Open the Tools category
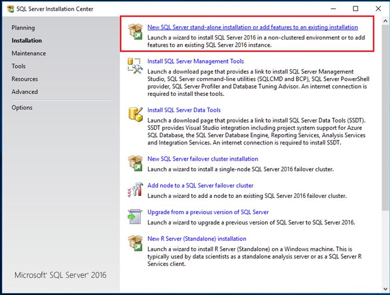Image resolution: width=390 pixels, height=295 pixels. pyautogui.click(x=18, y=66)
